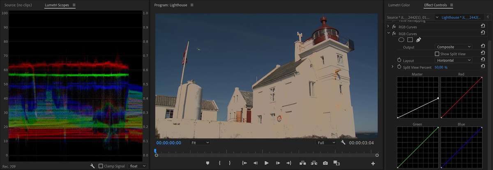Toggle fx on second RGB Curves
This screenshot has width=493, height=170.
tap(394, 34)
